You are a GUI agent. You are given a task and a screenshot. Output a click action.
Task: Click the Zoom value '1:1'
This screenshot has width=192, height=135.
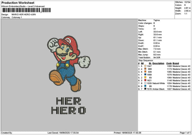click(186, 14)
